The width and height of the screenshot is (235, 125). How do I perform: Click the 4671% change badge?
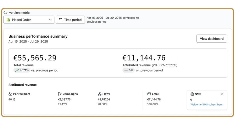[x=22, y=70]
